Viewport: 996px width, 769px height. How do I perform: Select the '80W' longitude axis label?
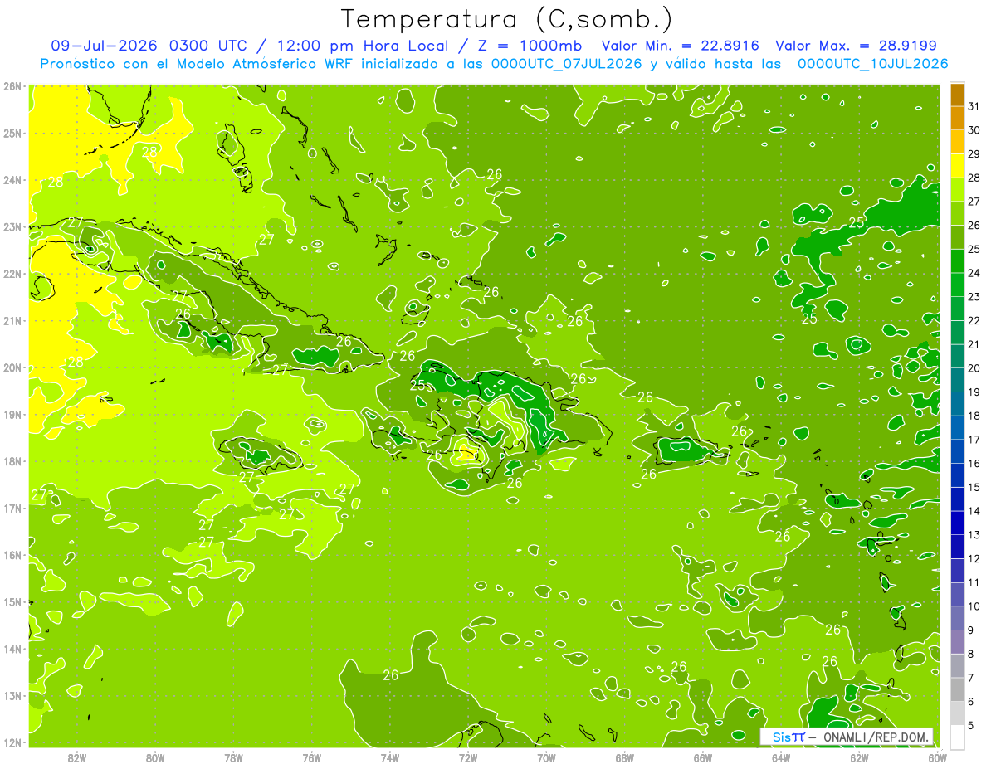154,757
